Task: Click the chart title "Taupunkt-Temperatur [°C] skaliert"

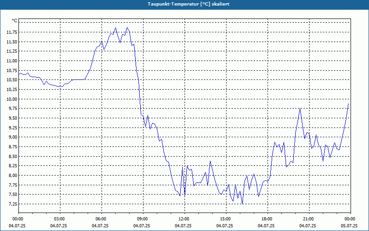Action: tap(189, 4)
